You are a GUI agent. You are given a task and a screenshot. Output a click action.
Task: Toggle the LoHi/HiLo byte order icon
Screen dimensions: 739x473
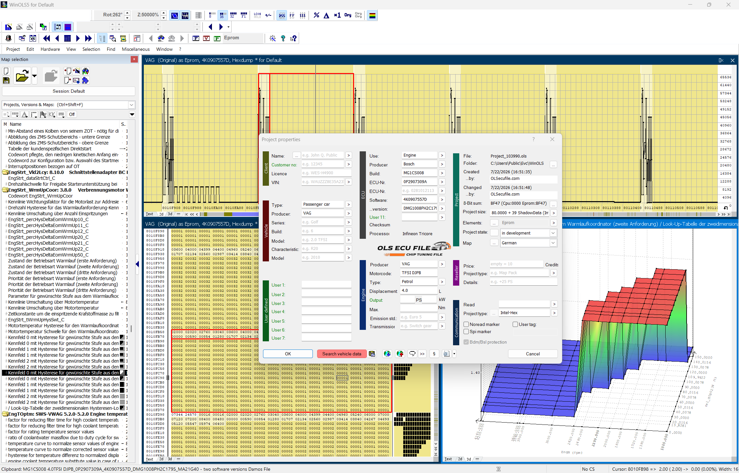(257, 15)
